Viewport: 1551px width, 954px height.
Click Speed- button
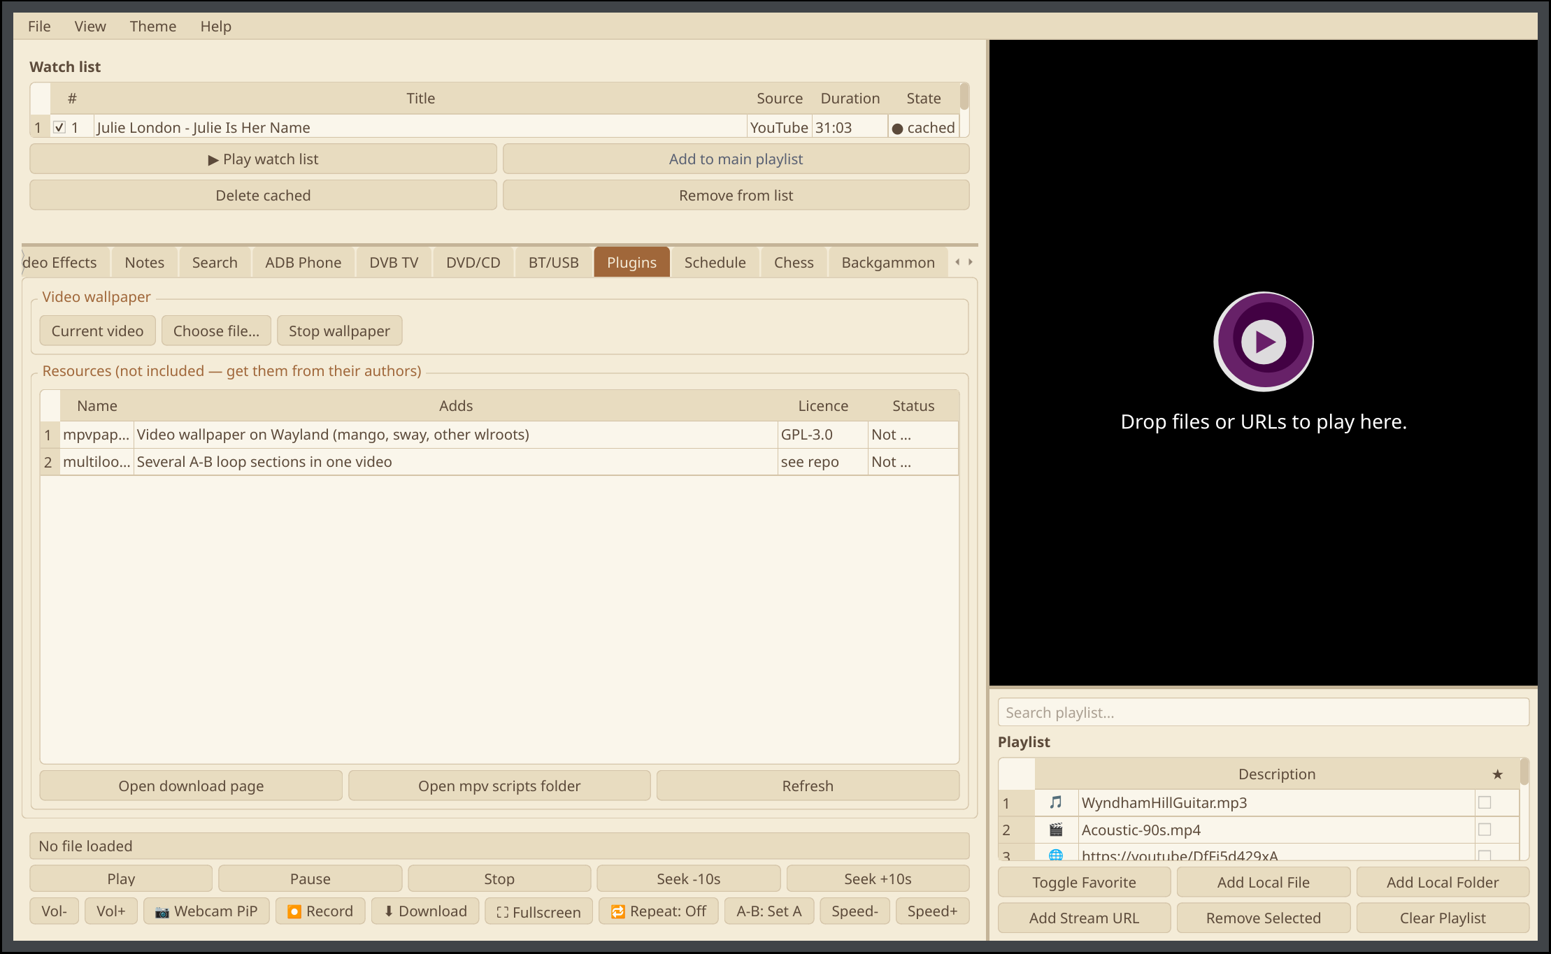click(855, 911)
